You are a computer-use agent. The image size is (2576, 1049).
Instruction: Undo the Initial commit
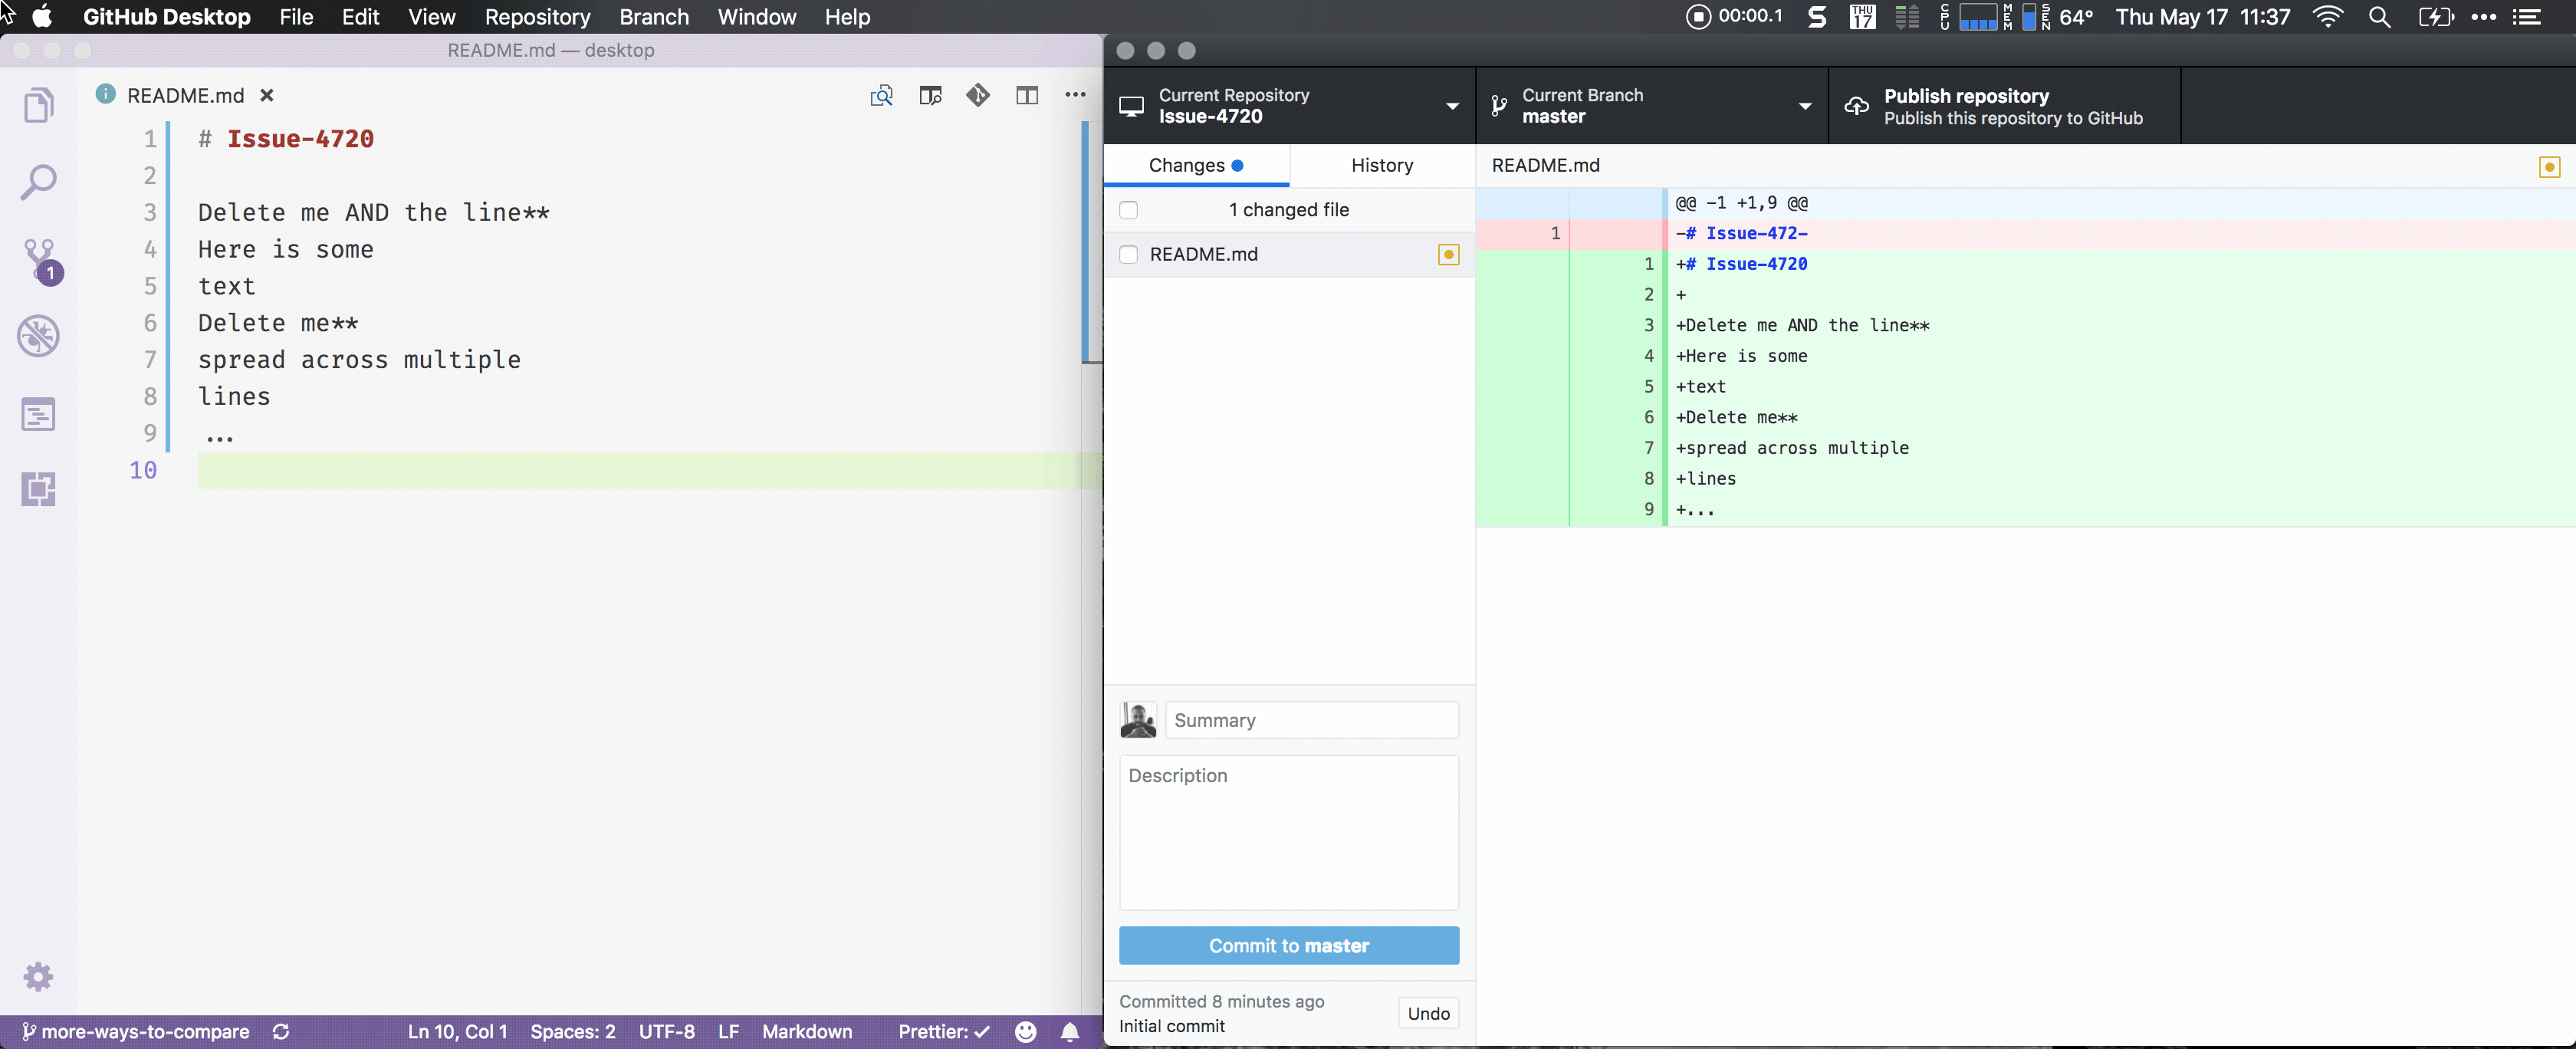click(1427, 1013)
